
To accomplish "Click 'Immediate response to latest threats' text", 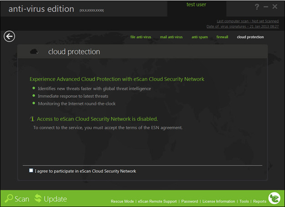I will pos(73,96).
